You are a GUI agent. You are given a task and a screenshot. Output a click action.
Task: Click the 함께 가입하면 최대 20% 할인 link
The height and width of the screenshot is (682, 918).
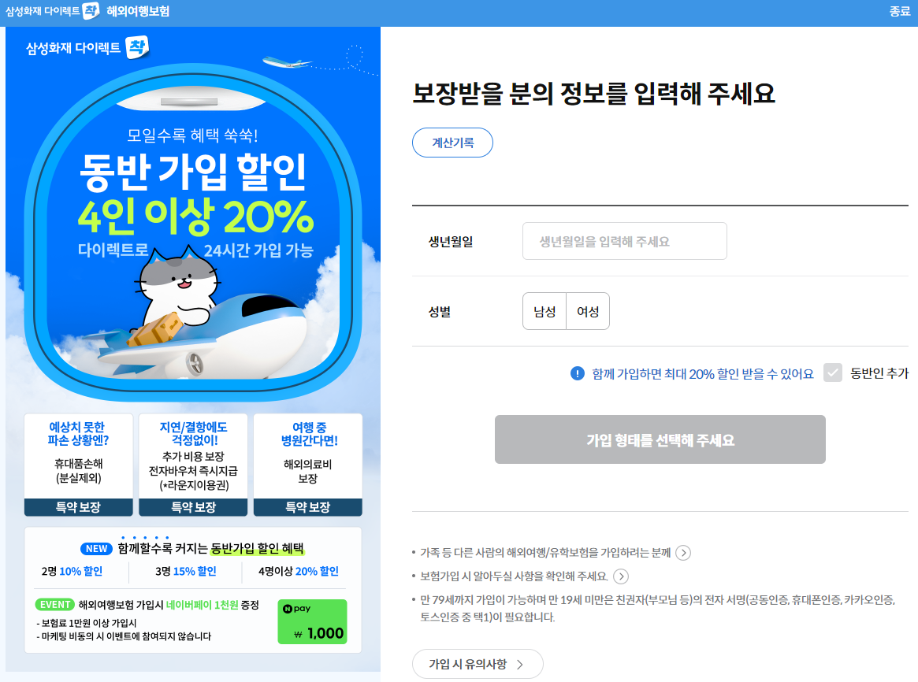(703, 374)
